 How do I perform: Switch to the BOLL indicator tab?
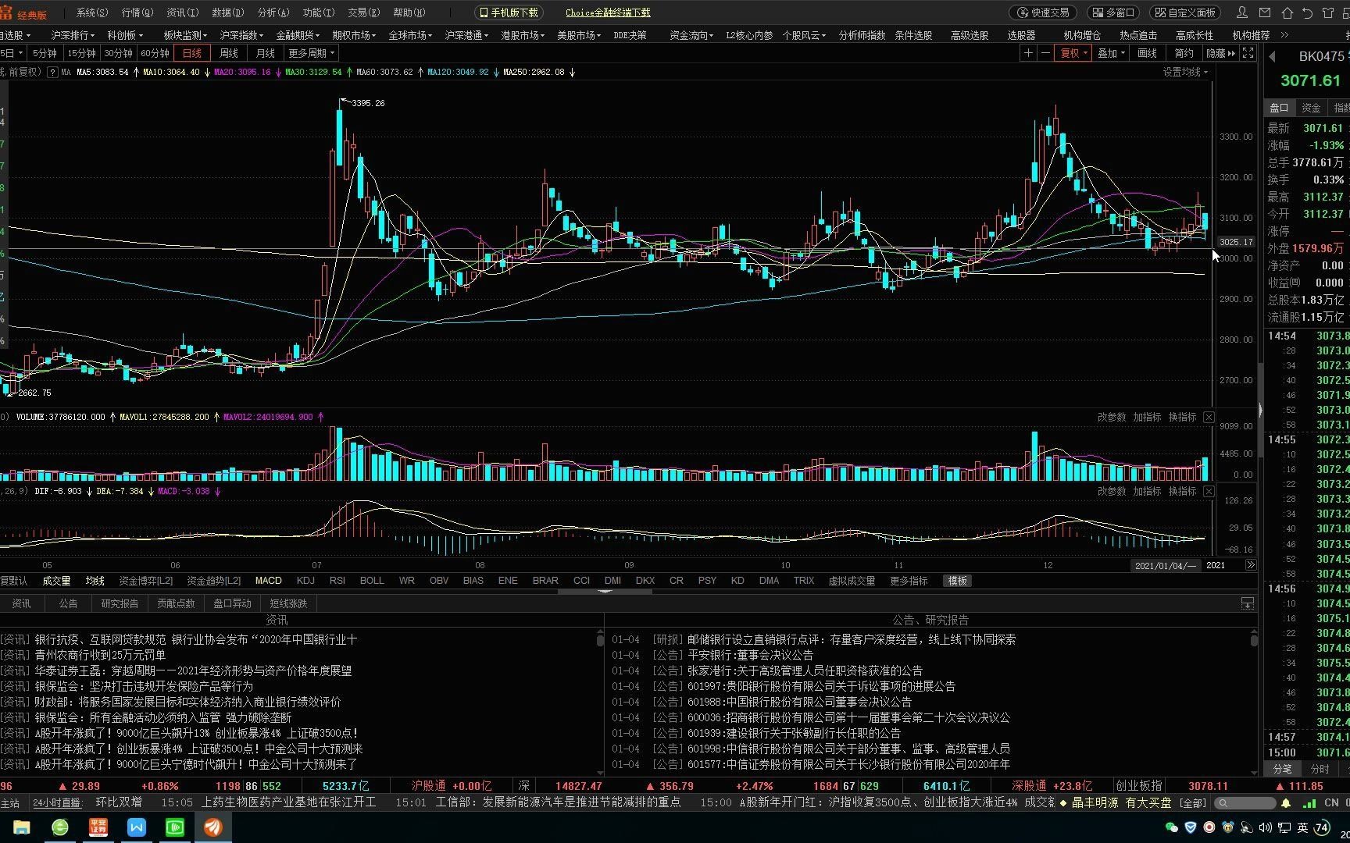click(x=372, y=581)
